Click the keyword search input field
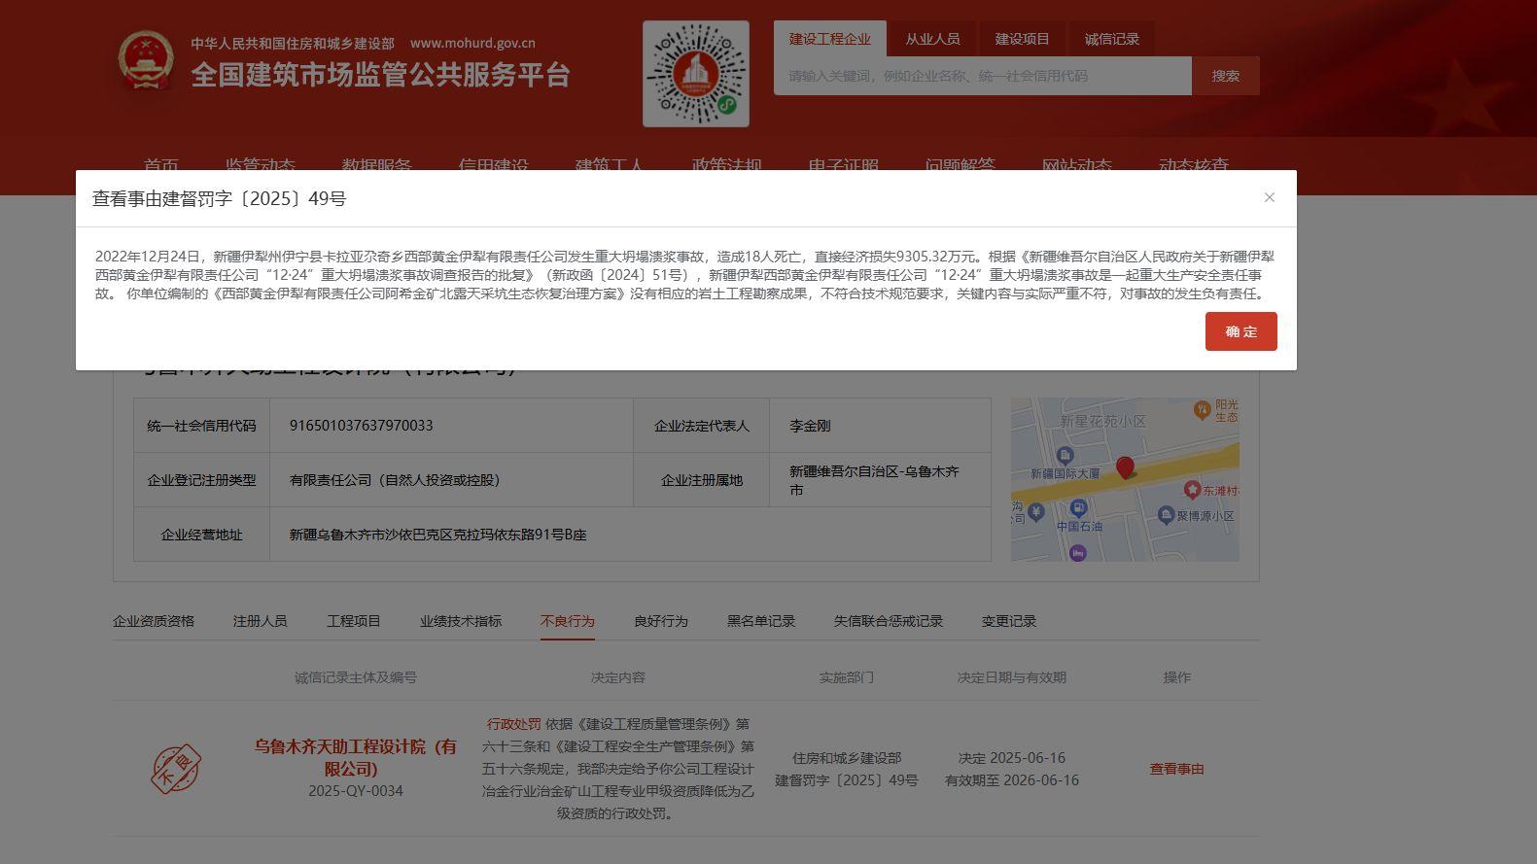This screenshot has width=1537, height=864. coord(982,76)
